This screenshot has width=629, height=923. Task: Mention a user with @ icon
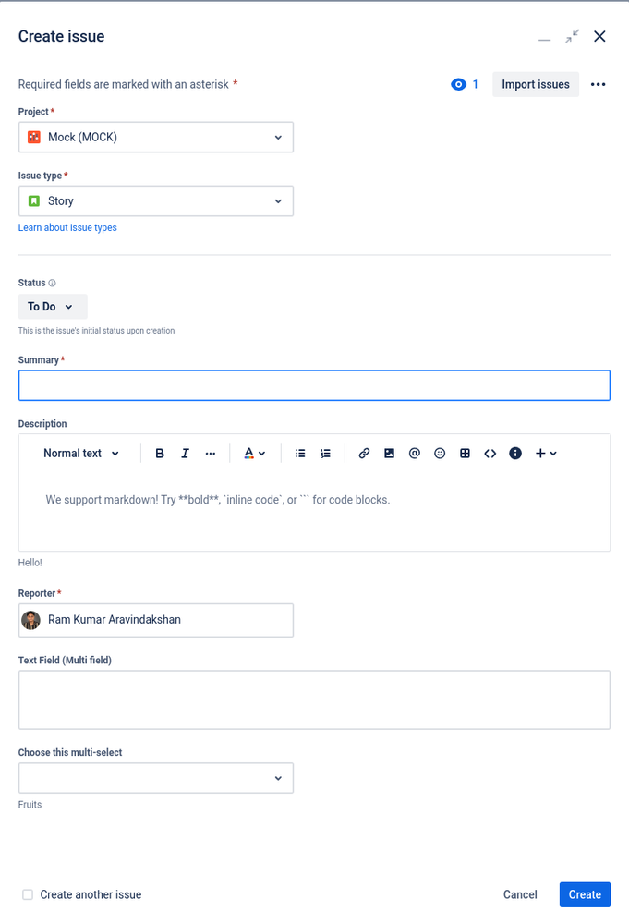pyautogui.click(x=414, y=454)
